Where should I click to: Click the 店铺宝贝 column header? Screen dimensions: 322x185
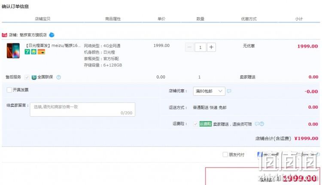click(x=43, y=19)
